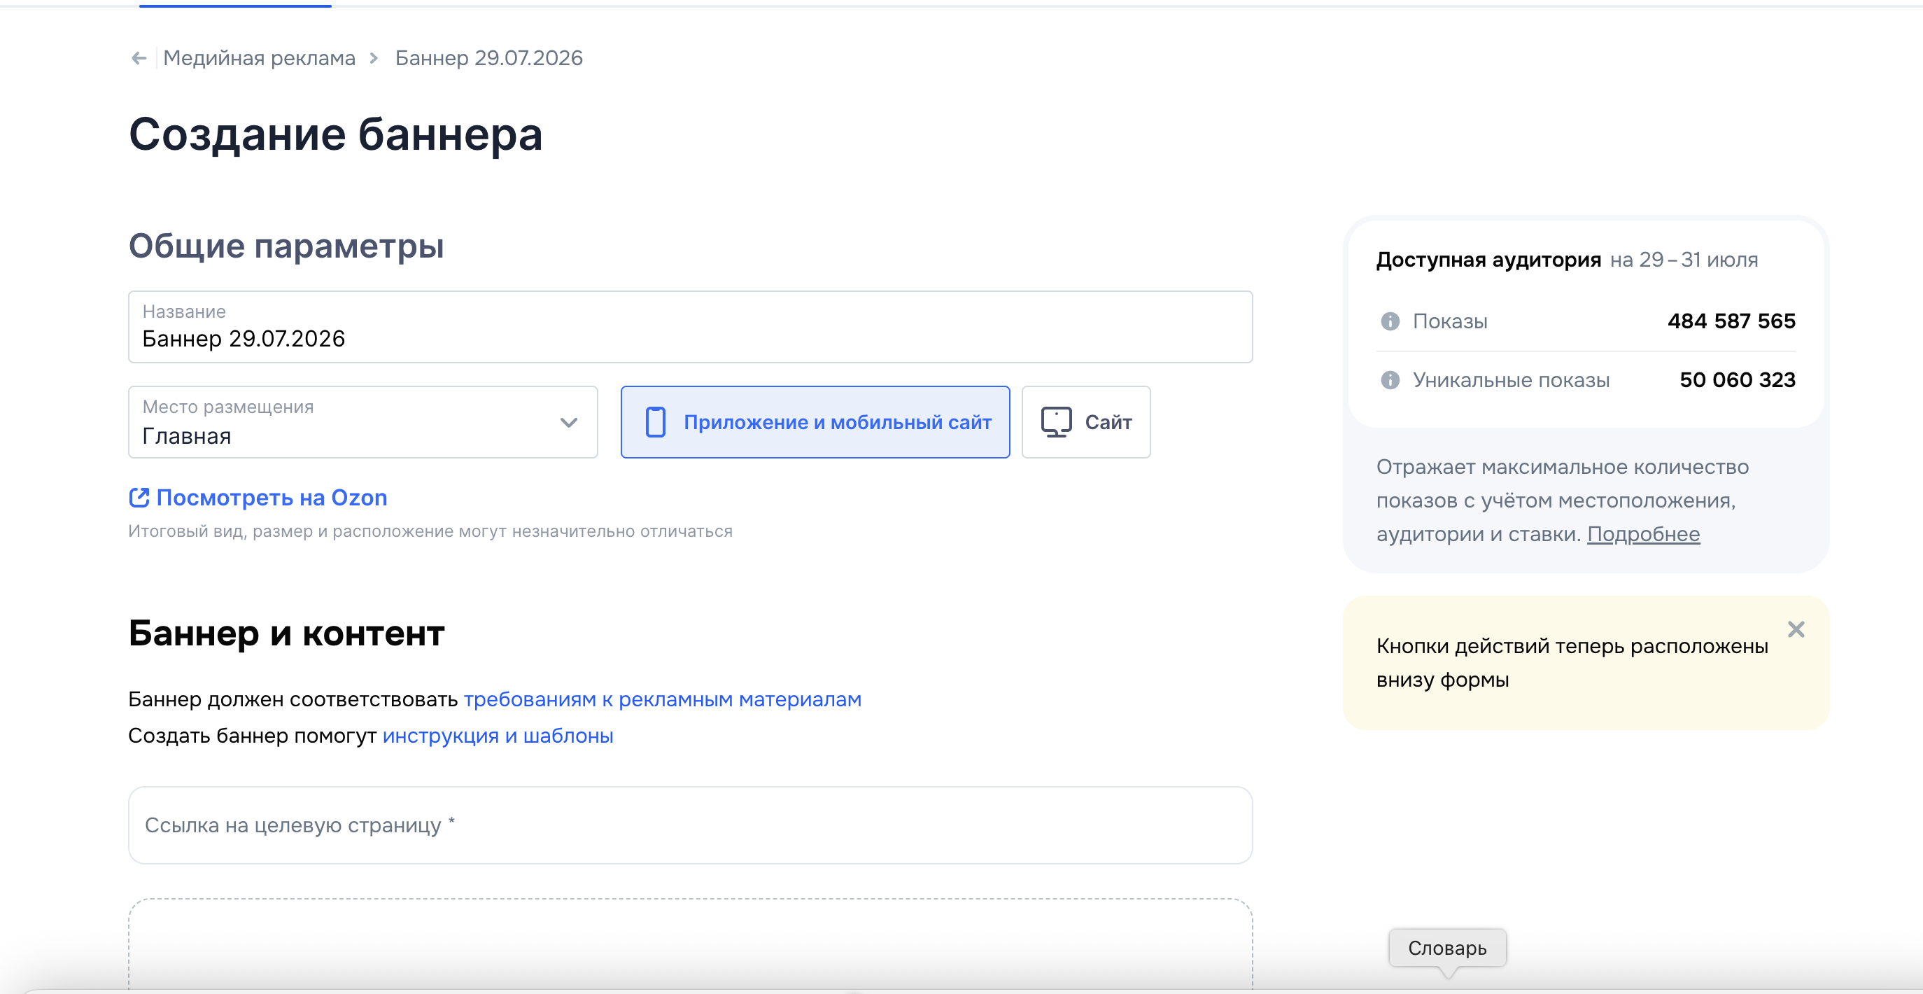Click the Словарь tooltip button
Viewport: 1923px width, 994px height.
pyautogui.click(x=1447, y=948)
